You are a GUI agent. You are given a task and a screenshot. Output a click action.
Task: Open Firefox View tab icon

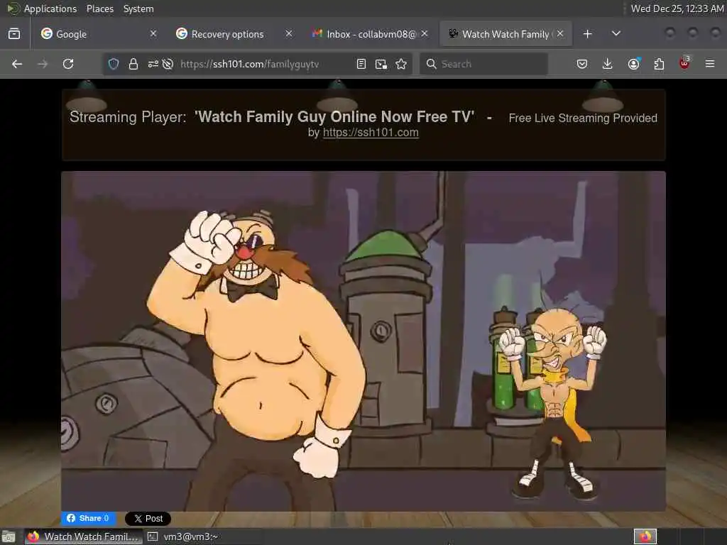[x=14, y=34]
